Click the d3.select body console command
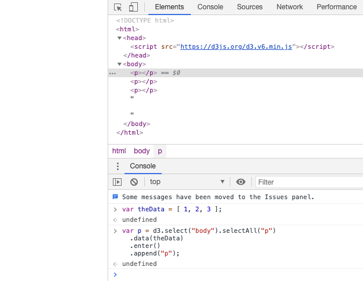 tap(199, 242)
